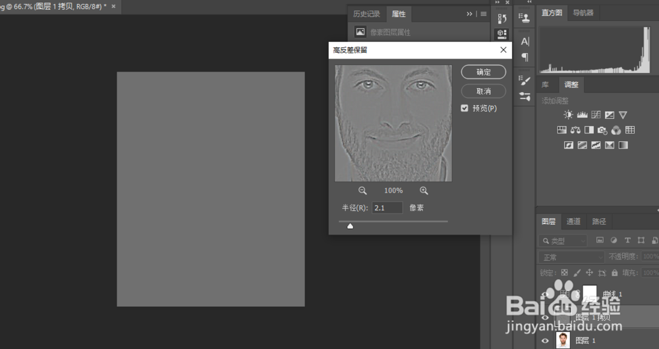Open the Brushes presets panel icon
The height and width of the screenshot is (349, 659).
point(525,97)
